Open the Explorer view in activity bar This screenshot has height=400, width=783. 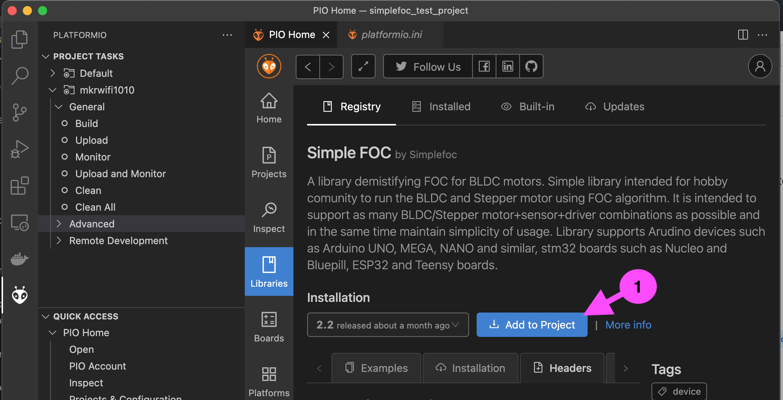pyautogui.click(x=19, y=39)
